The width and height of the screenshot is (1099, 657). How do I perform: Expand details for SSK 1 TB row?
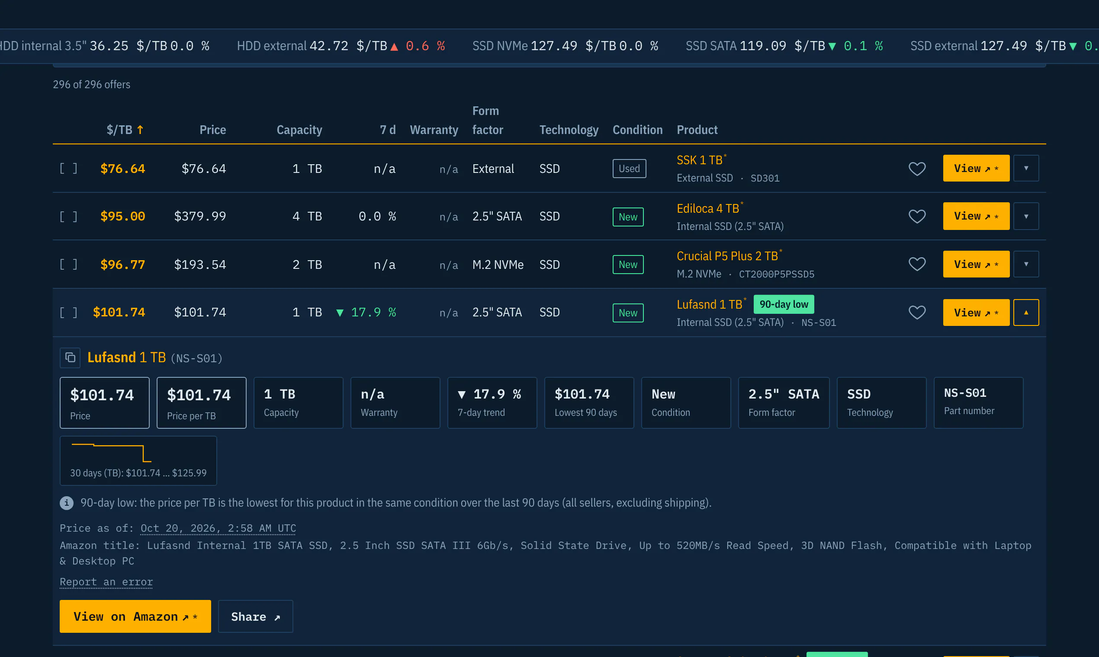point(1026,168)
